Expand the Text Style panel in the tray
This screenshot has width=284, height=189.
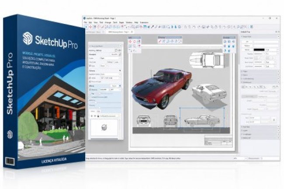(260, 127)
